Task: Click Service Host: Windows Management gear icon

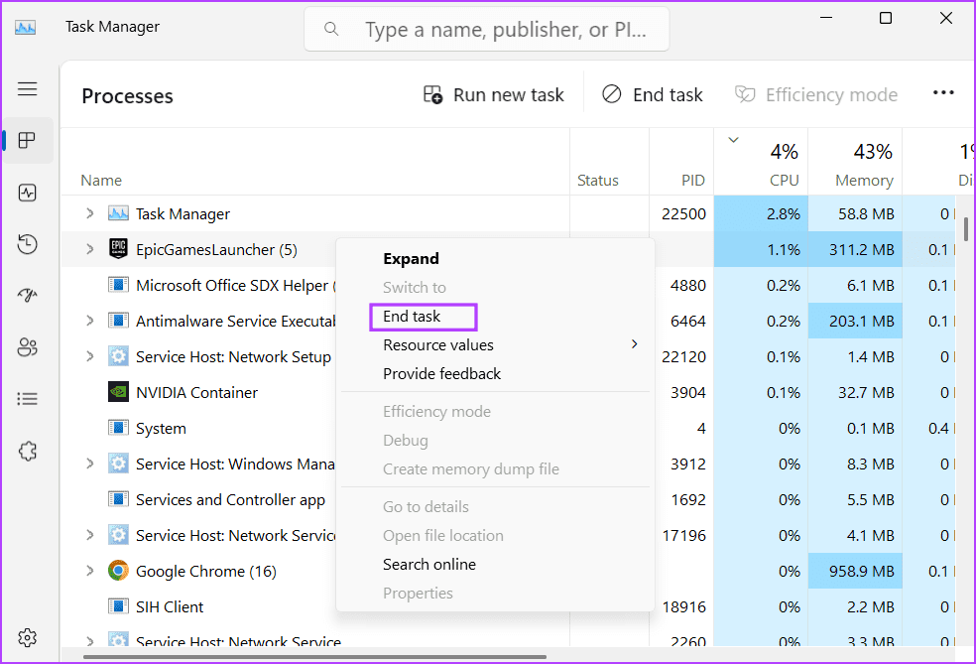Action: click(x=118, y=464)
